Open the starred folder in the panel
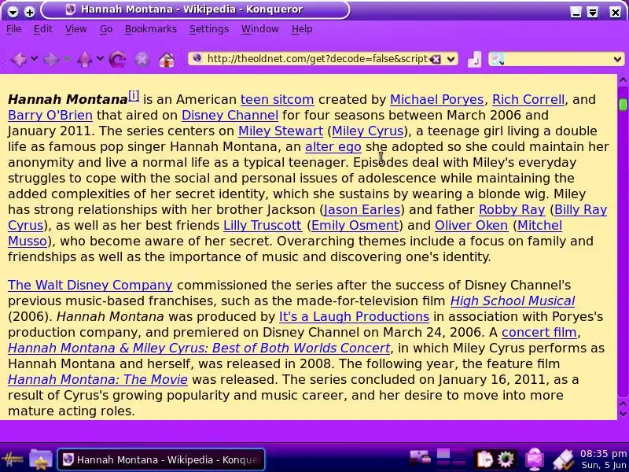629x472 pixels. coord(41,459)
